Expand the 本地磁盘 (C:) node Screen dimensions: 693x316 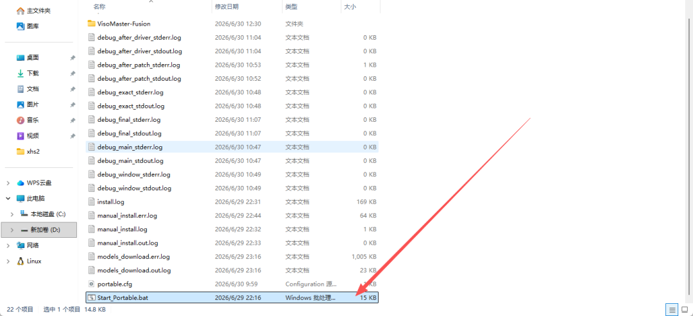click(x=12, y=214)
